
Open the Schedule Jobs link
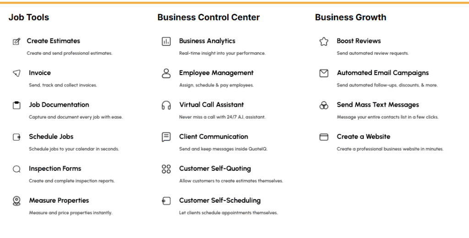51,137
